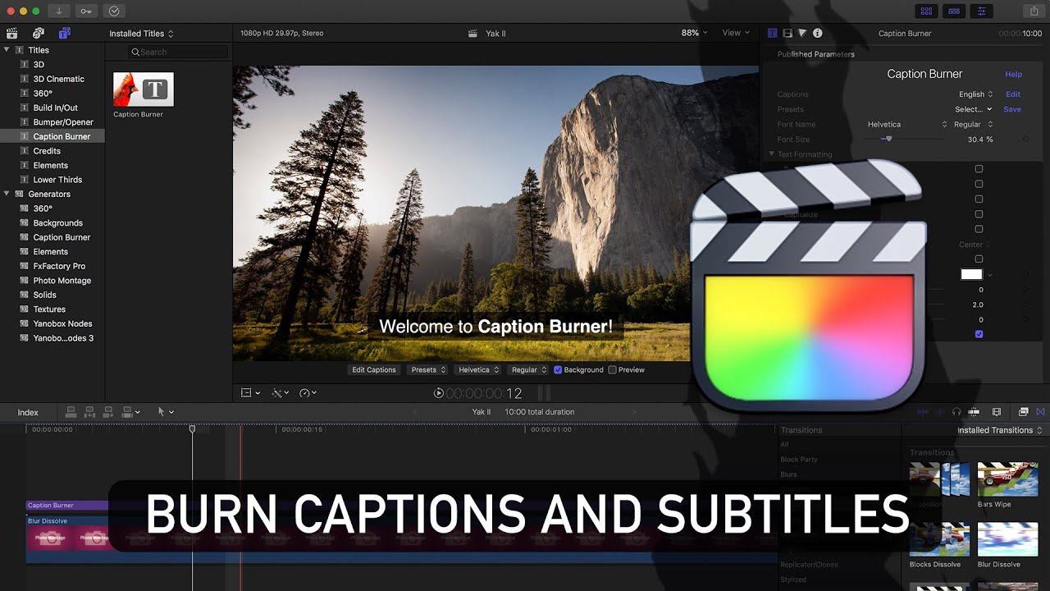The height and width of the screenshot is (591, 1050).
Task: Open the Background Tasks checkmark icon
Action: click(114, 11)
